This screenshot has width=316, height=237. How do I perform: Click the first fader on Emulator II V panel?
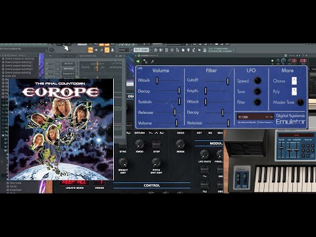tap(281, 149)
